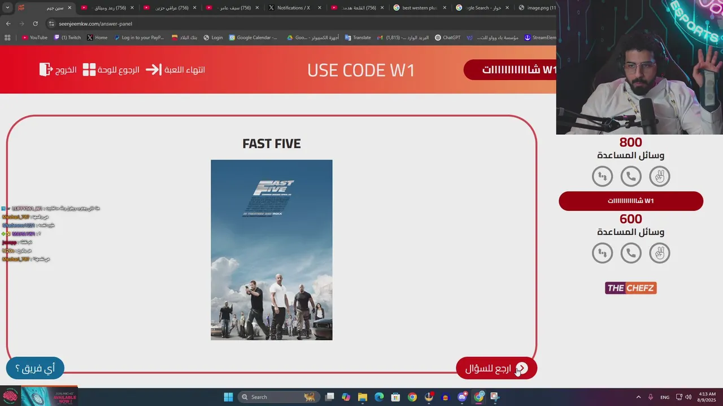Open the ChatGPT bookmark
Image resolution: width=723 pixels, height=406 pixels.
point(447,38)
